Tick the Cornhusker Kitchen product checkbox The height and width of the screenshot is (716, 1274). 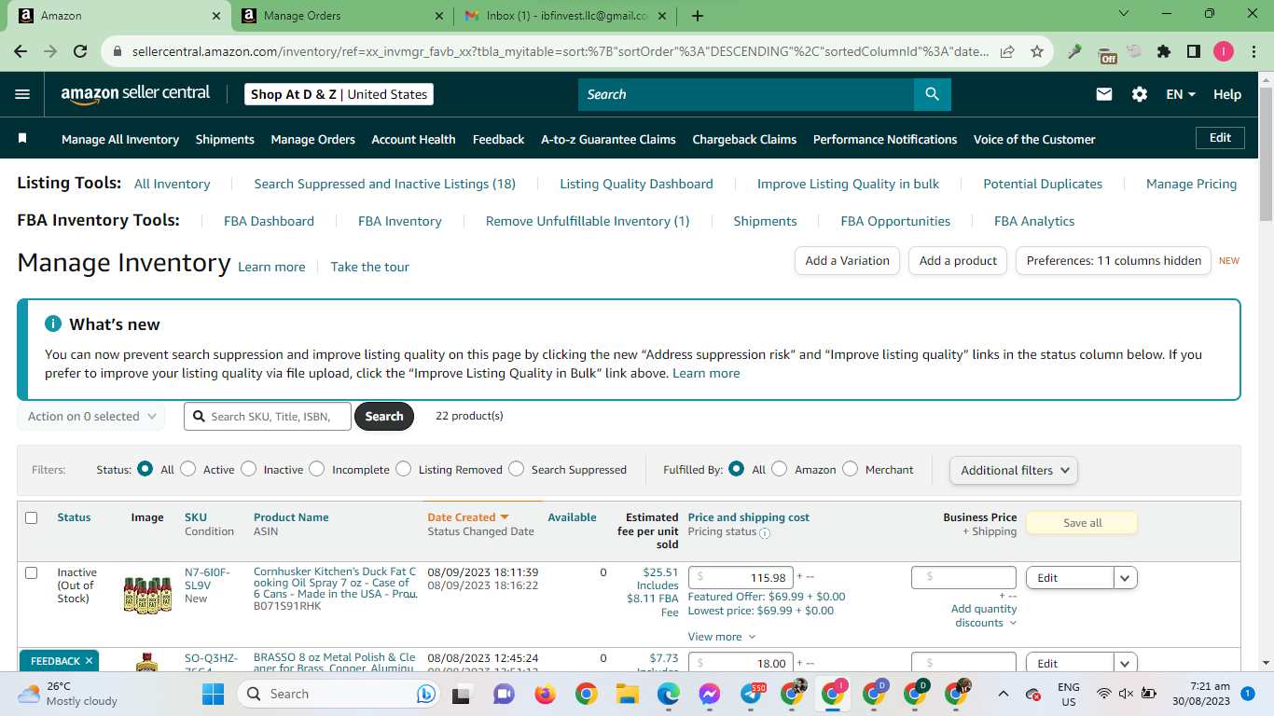32,572
